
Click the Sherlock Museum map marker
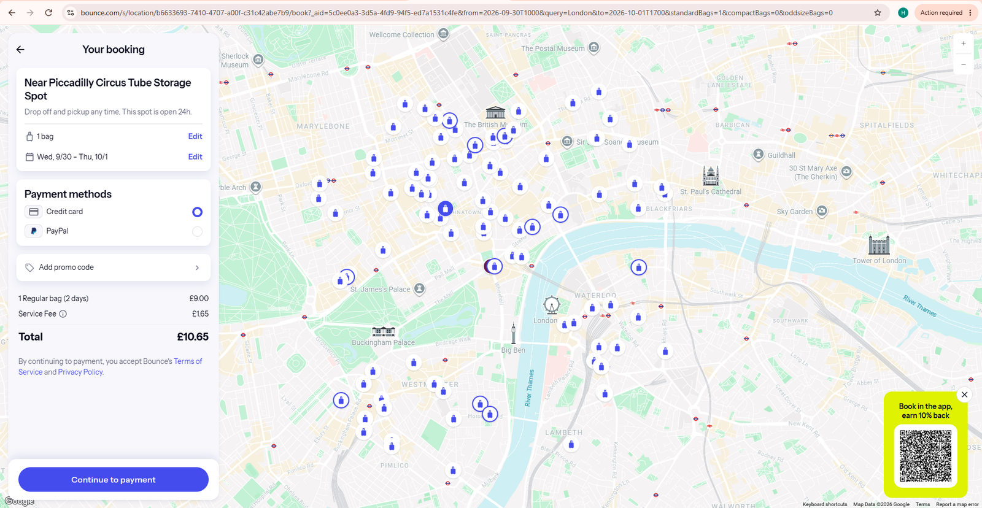point(258,60)
